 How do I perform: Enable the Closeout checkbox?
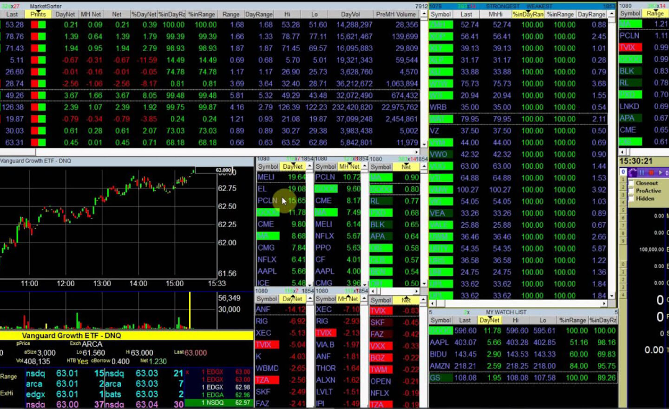coord(631,183)
